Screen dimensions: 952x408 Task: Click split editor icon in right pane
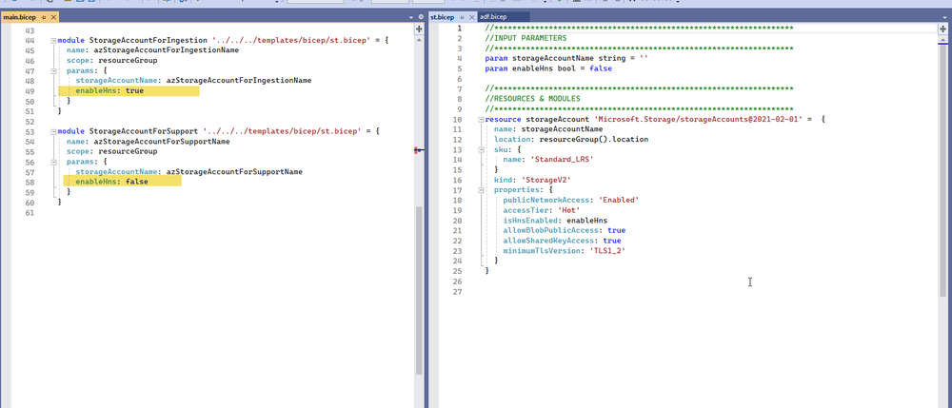[943, 29]
